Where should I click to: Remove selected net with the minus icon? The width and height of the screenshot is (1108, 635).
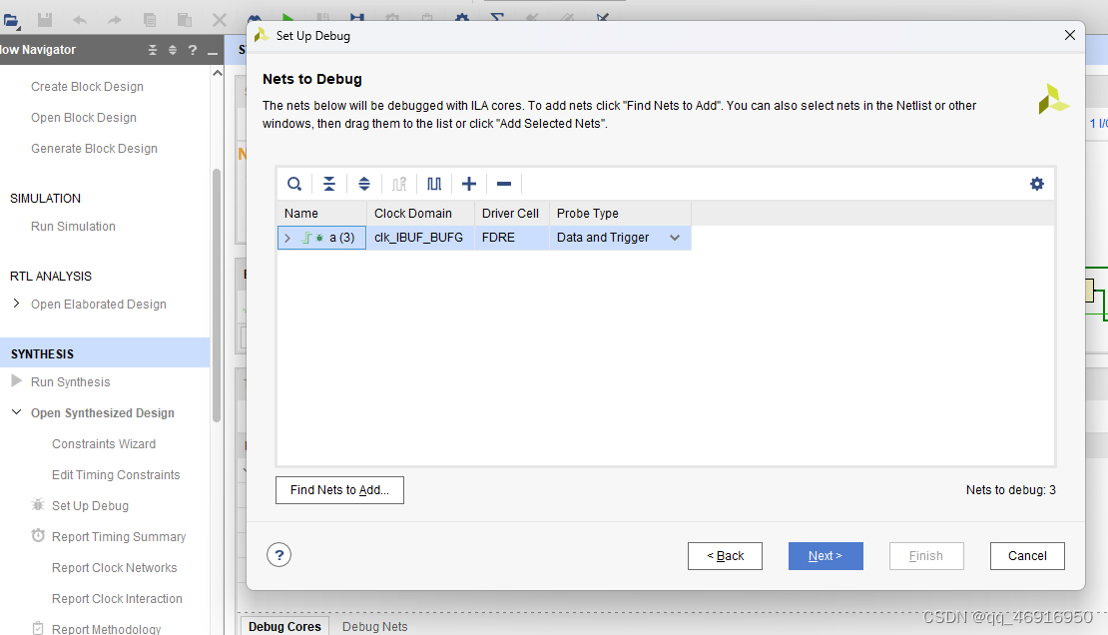503,184
